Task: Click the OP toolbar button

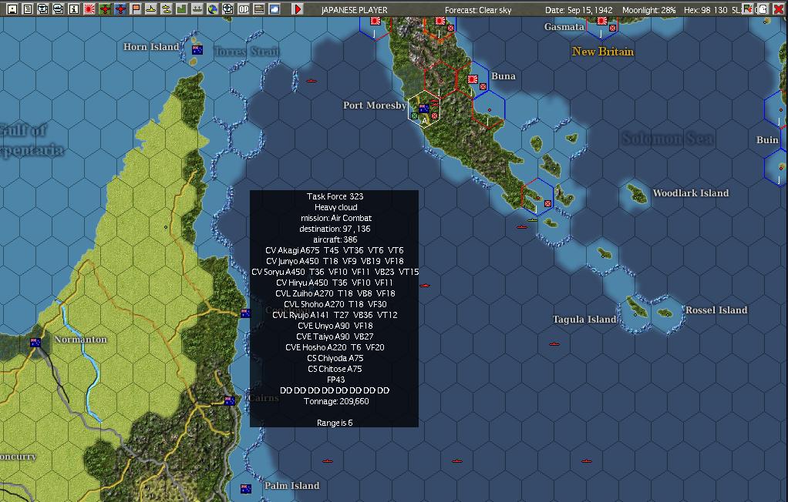Action: 243,8
